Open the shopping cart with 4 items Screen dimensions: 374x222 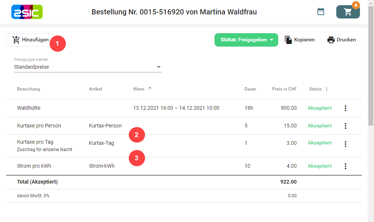click(348, 12)
